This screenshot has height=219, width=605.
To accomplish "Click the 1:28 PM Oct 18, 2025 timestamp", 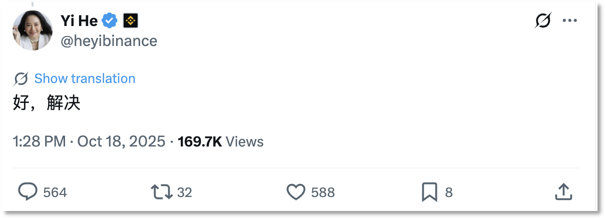I will 89,141.
